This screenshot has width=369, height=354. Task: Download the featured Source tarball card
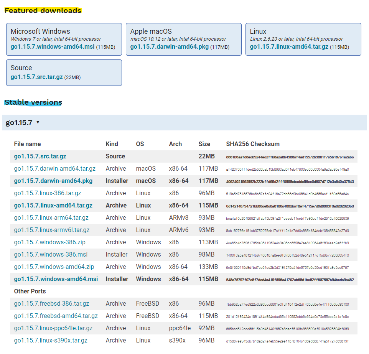[x=64, y=73]
